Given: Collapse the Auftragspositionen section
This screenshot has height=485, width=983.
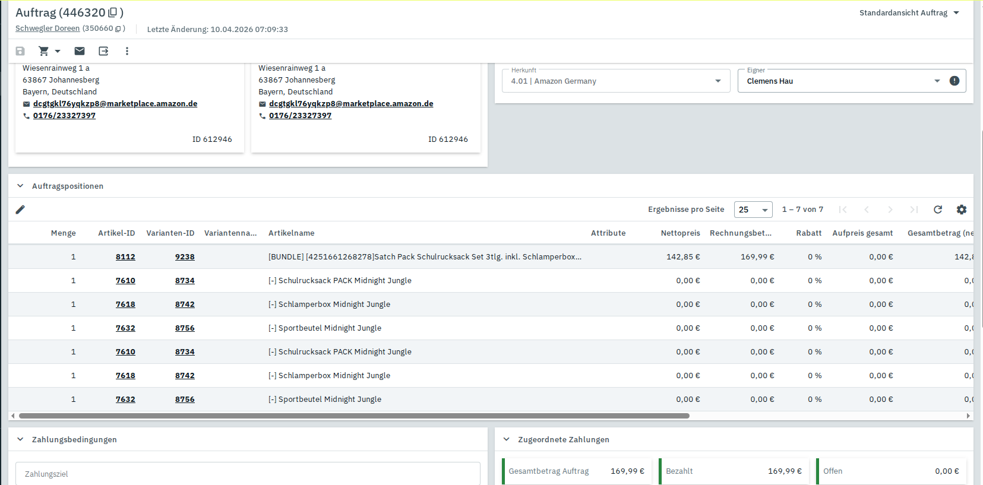Looking at the screenshot, I should pyautogui.click(x=20, y=186).
